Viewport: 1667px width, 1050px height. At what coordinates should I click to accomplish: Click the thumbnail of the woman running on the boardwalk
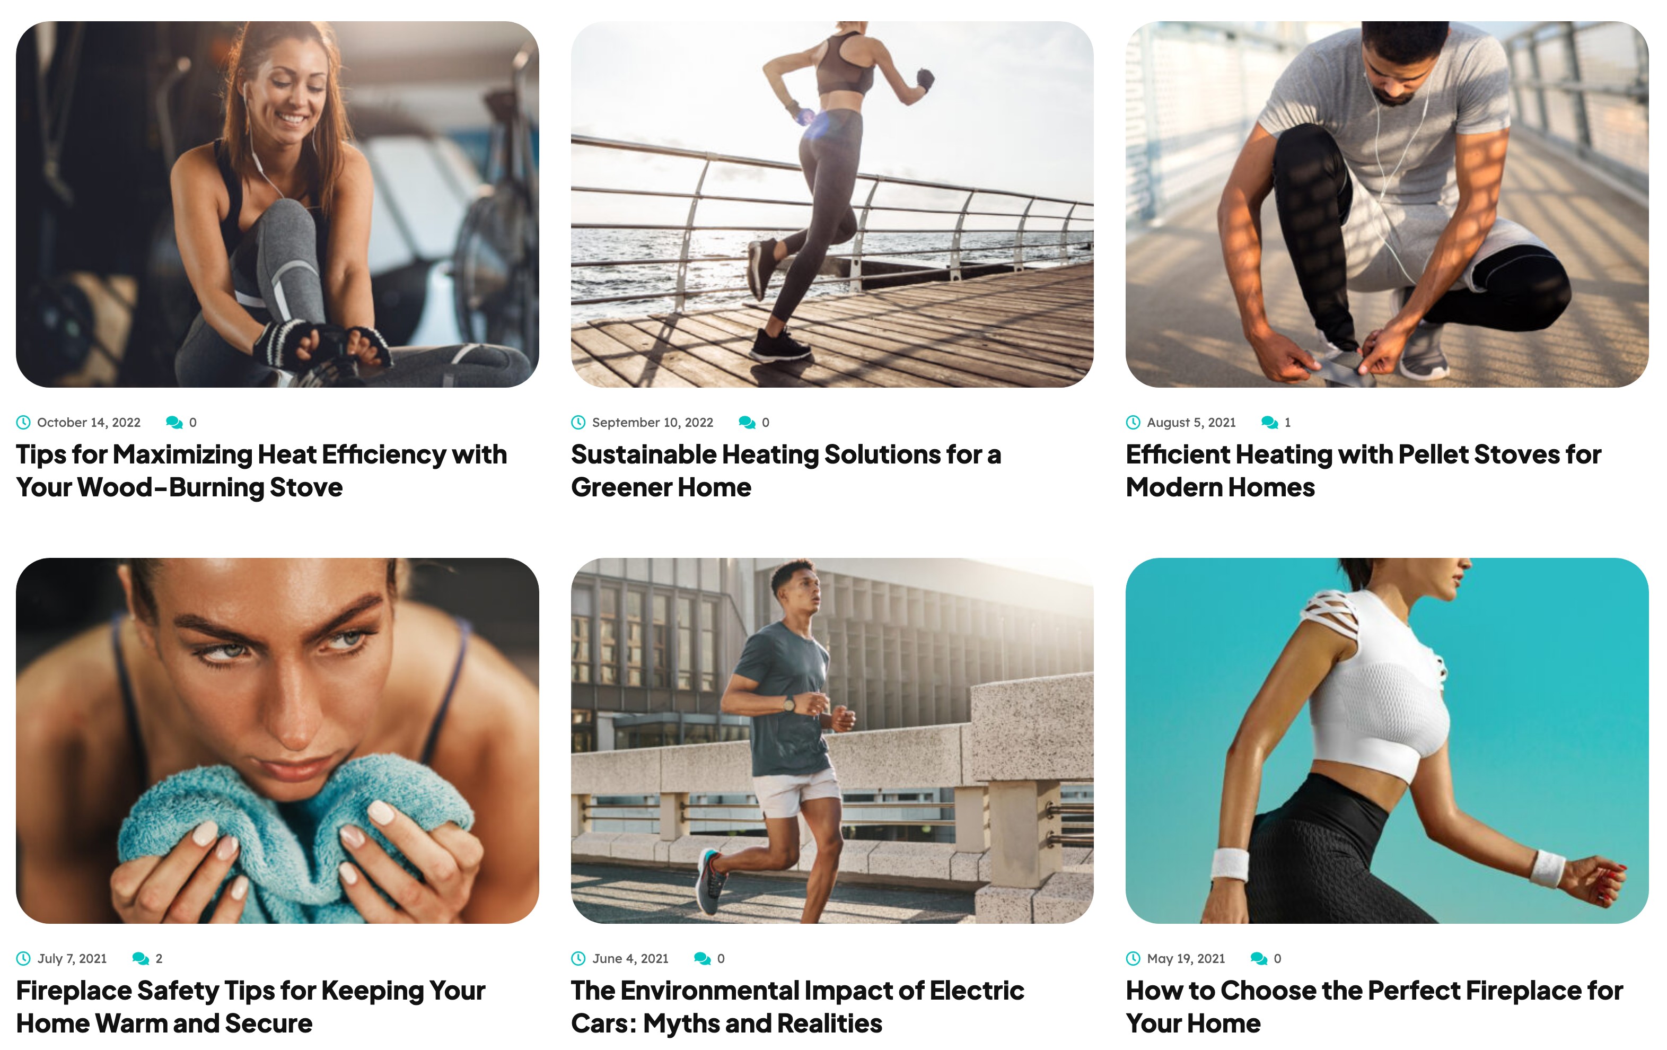(832, 204)
